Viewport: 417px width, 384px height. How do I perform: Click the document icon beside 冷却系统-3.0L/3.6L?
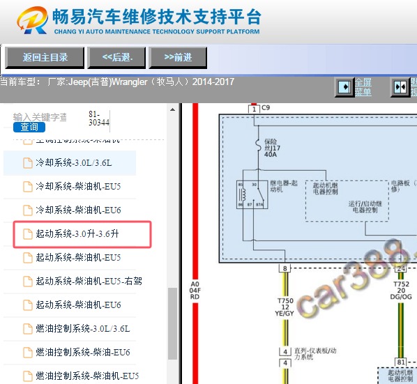[28, 163]
